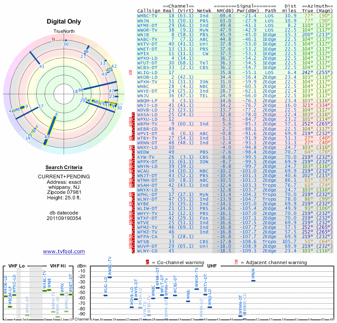Click the Pwr(dBm) column header

[248, 11]
